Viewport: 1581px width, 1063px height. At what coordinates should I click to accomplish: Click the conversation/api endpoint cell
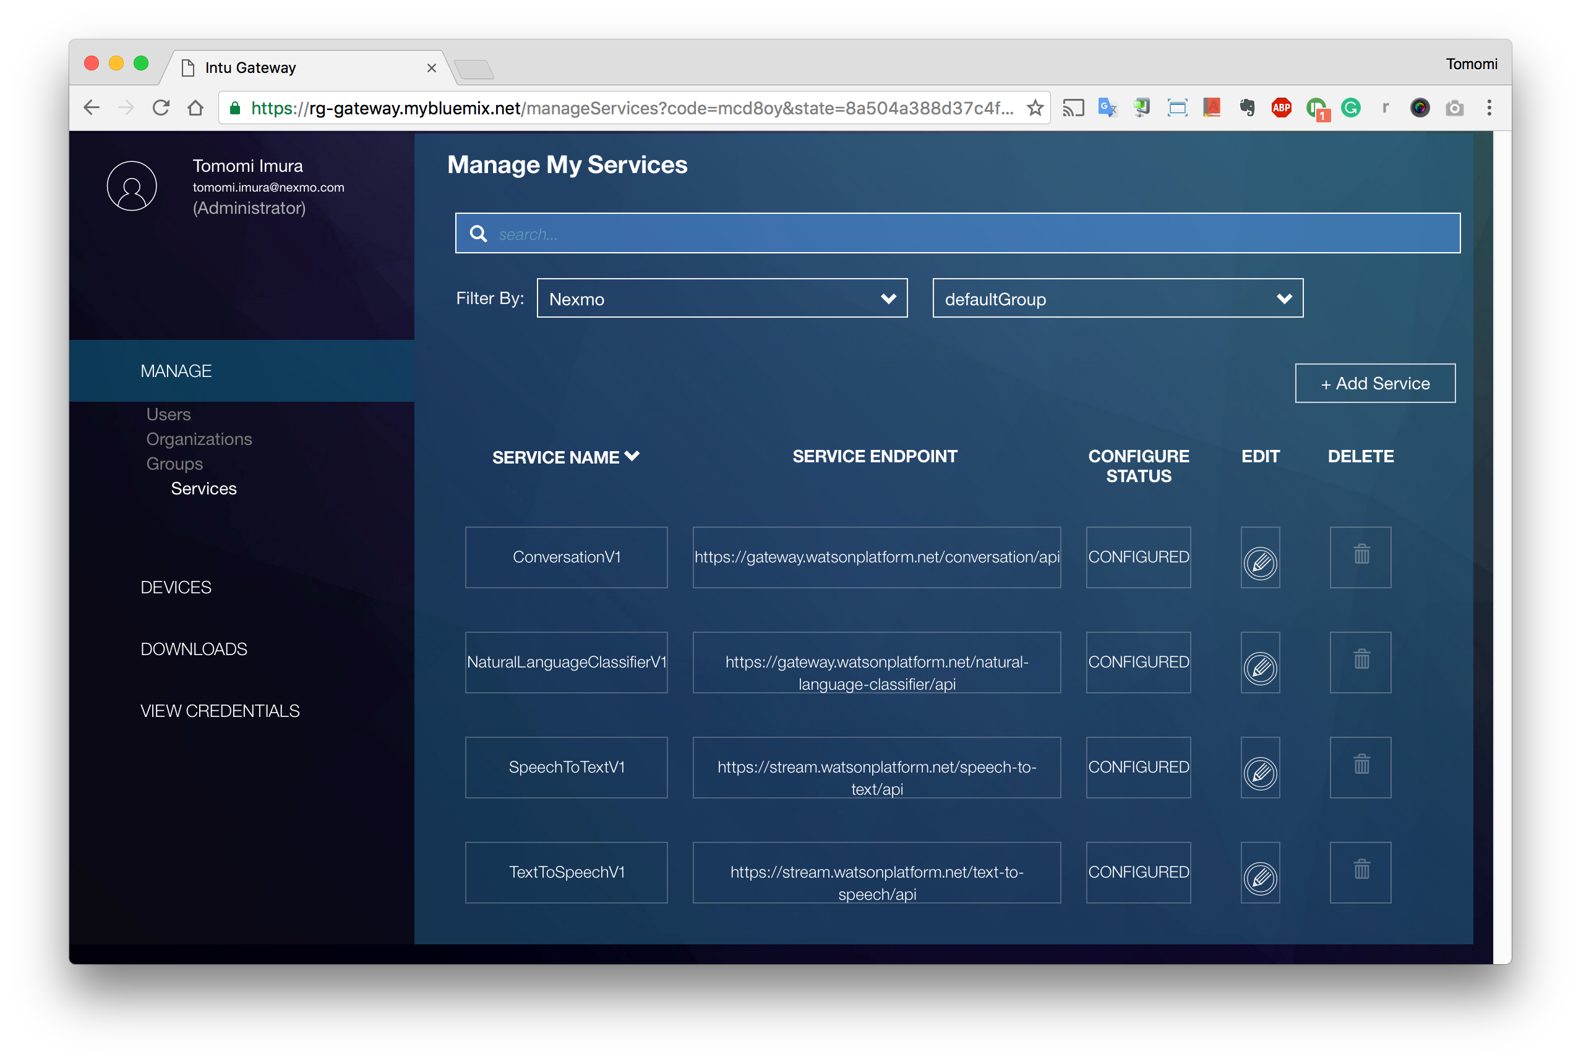876,558
